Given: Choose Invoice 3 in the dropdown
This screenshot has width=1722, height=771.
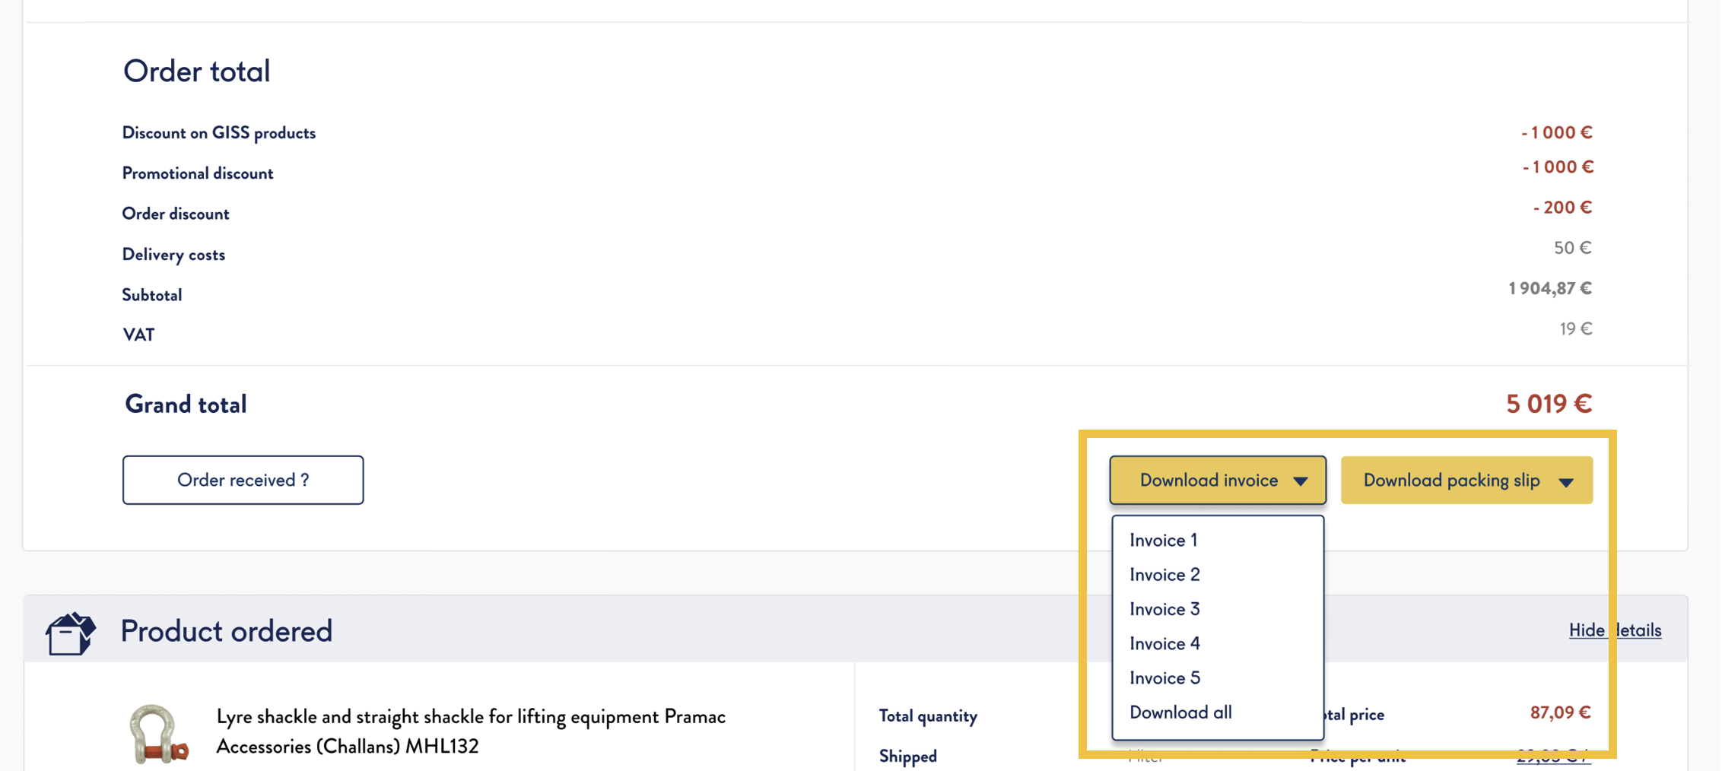Looking at the screenshot, I should [x=1164, y=609].
